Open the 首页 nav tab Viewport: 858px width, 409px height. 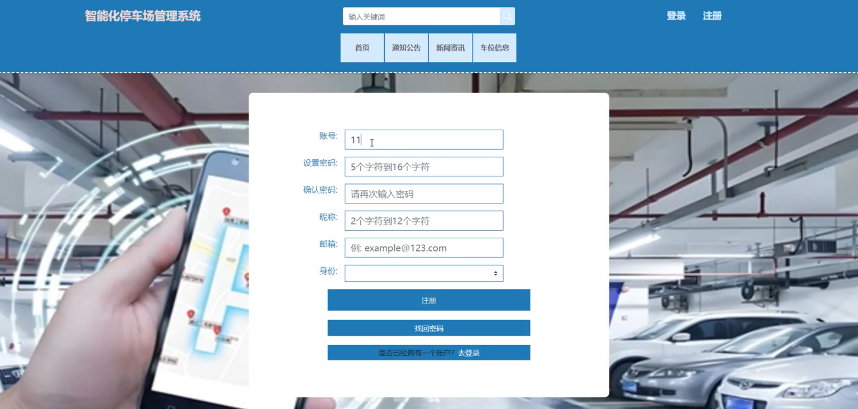(x=362, y=48)
